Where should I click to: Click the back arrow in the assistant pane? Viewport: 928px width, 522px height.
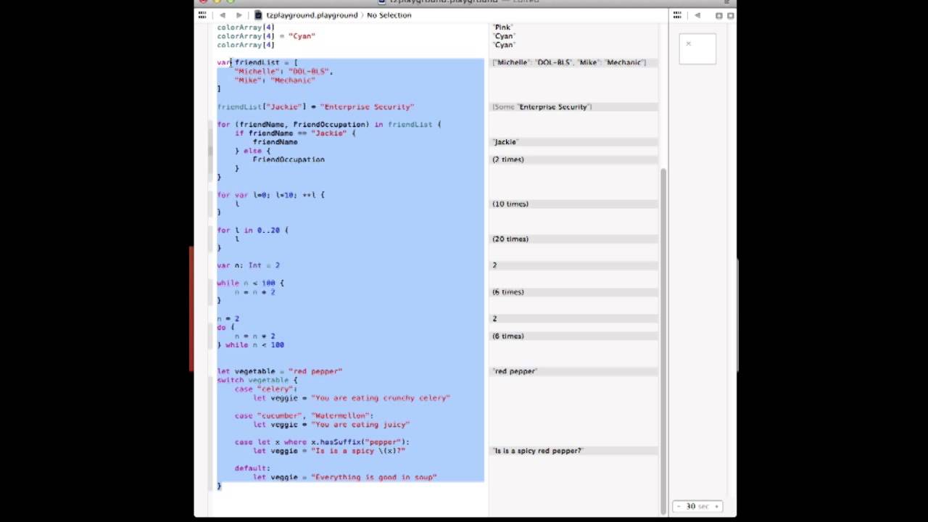click(x=697, y=14)
